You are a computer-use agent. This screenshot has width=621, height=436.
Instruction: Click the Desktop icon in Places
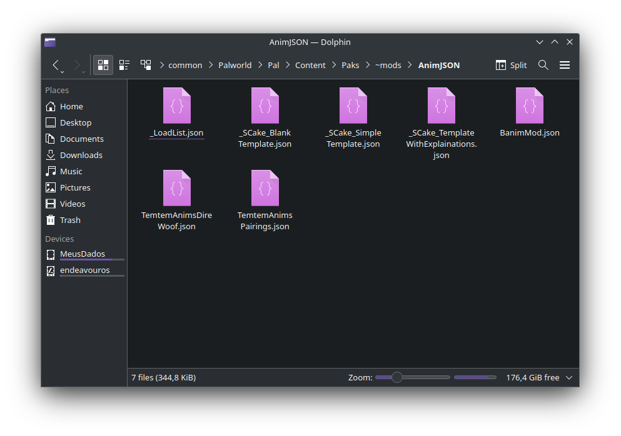(51, 122)
